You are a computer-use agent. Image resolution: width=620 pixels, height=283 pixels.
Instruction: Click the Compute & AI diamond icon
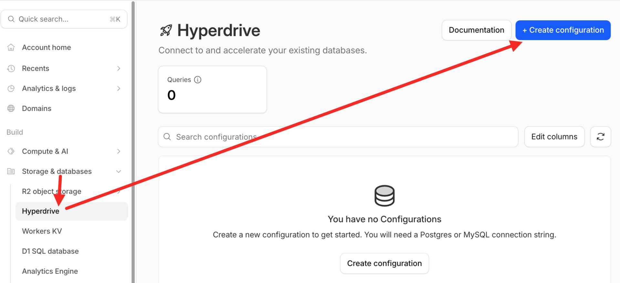11,151
